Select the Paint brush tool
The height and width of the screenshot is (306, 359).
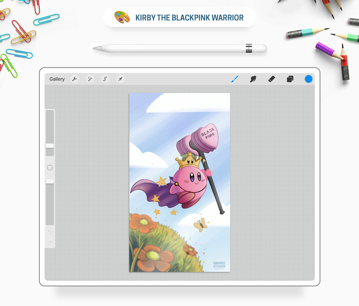click(x=235, y=79)
